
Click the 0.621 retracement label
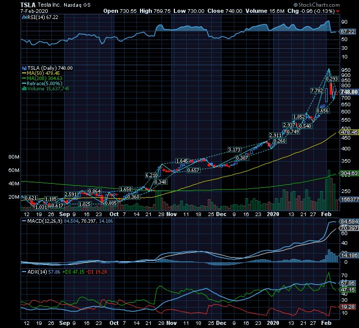pyautogui.click(x=31, y=198)
